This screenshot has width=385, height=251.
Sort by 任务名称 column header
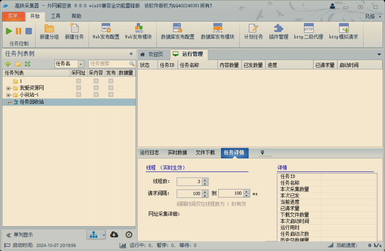click(x=198, y=65)
